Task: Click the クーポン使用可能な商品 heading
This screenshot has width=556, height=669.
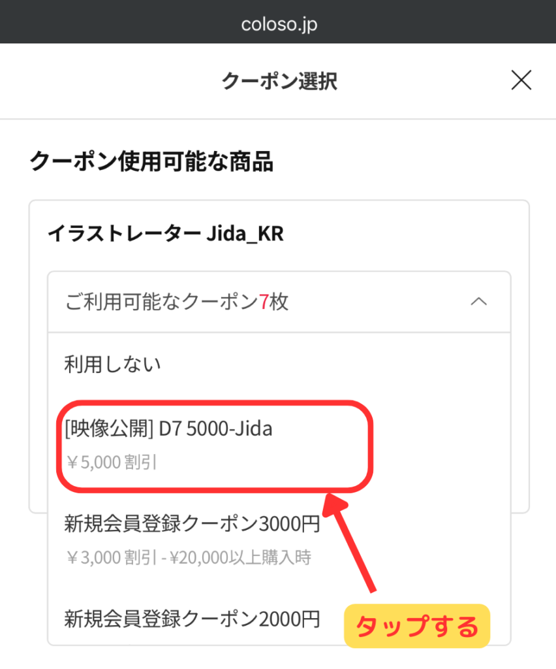Action: pyautogui.click(x=151, y=161)
